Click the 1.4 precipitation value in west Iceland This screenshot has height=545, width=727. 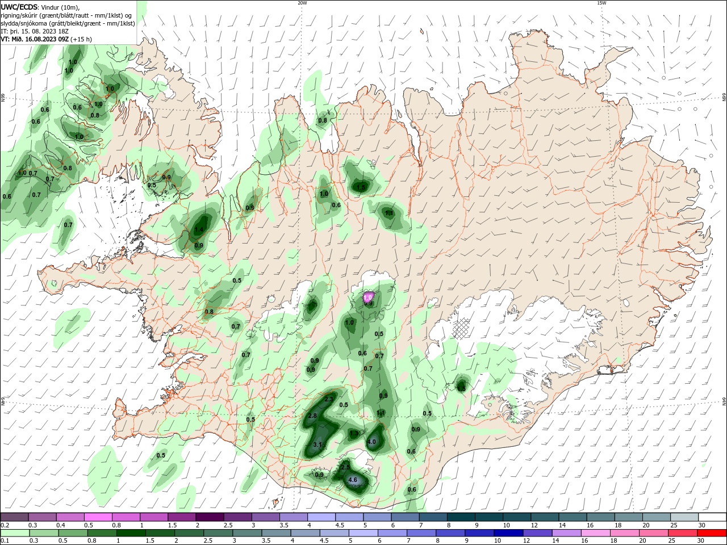click(199, 230)
